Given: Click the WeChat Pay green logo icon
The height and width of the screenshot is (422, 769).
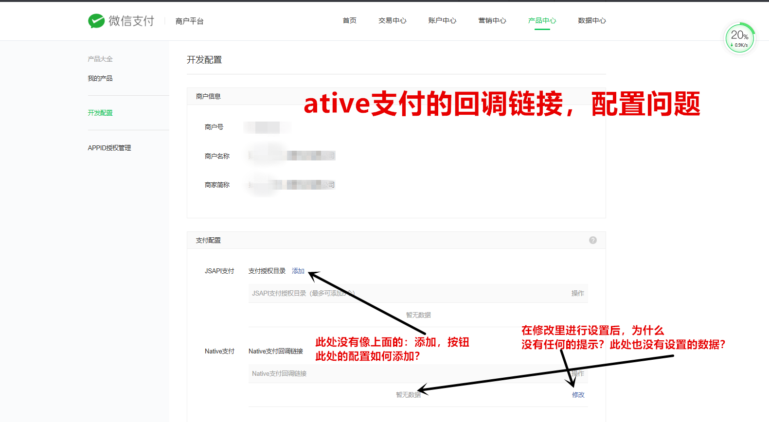Looking at the screenshot, I should point(96,21).
